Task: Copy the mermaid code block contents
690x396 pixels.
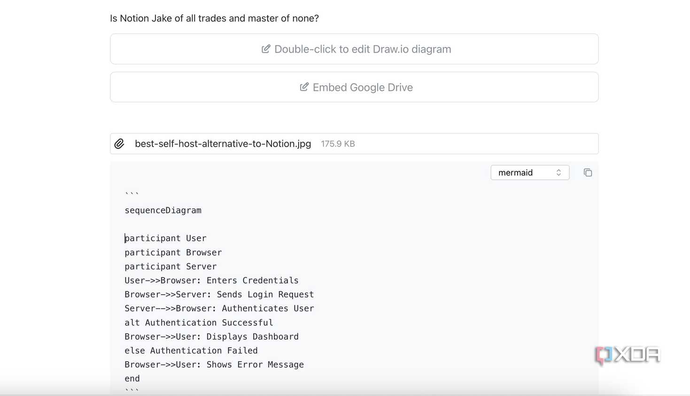Action: [588, 173]
